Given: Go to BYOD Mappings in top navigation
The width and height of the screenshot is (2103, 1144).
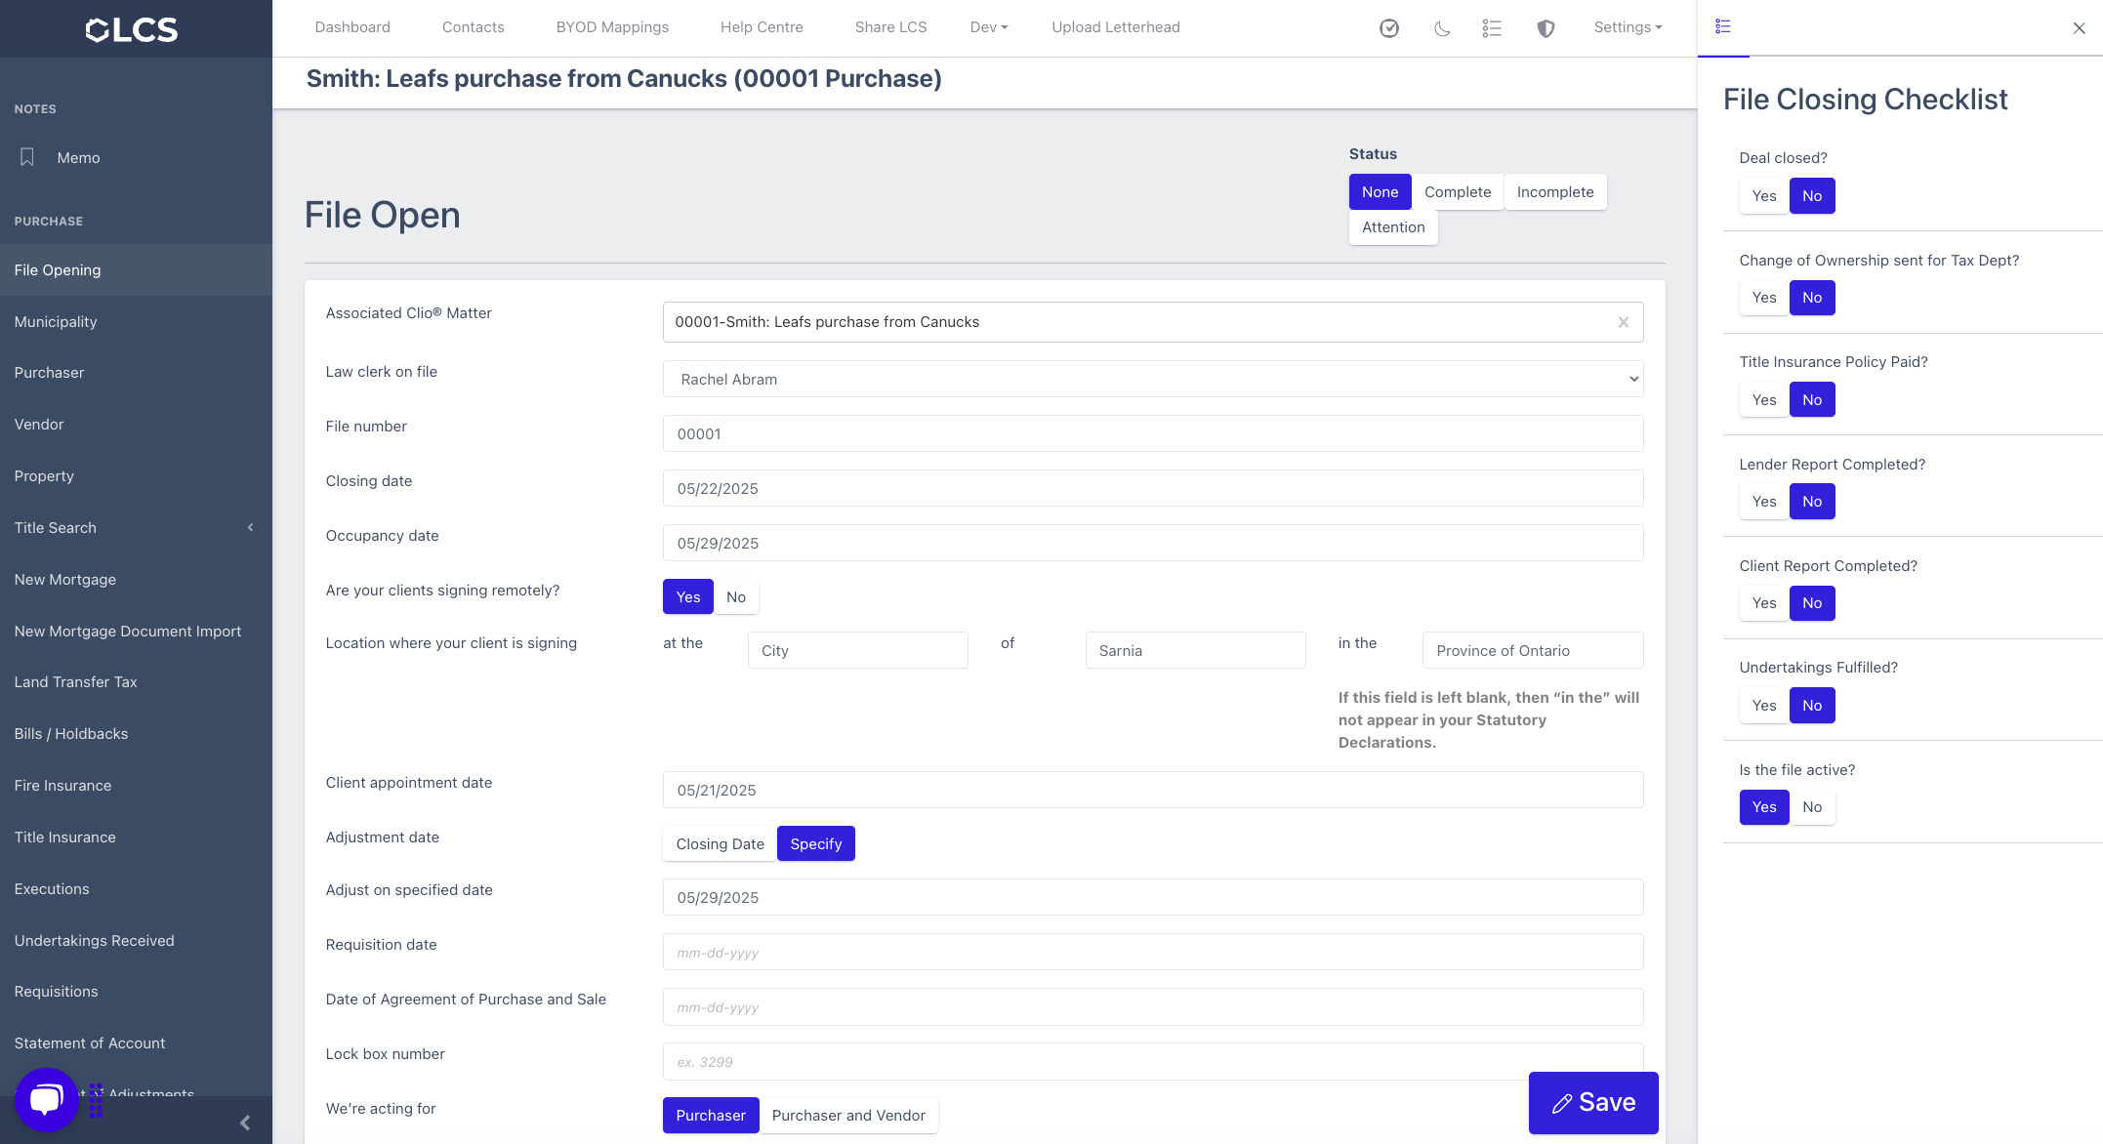Looking at the screenshot, I should pos(612,27).
